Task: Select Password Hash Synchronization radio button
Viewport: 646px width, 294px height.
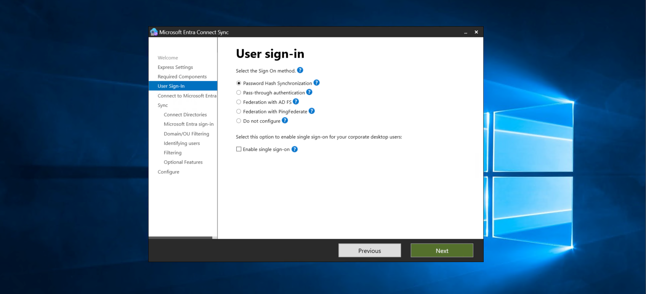Action: (x=239, y=83)
